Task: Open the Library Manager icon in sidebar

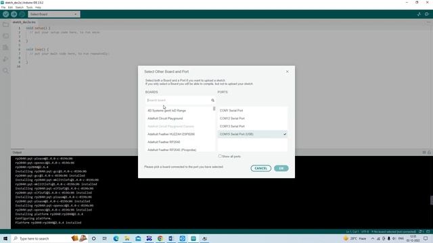Action: 5,48
